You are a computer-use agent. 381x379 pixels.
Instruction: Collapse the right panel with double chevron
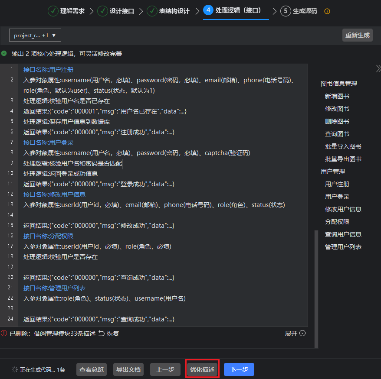[x=378, y=68]
